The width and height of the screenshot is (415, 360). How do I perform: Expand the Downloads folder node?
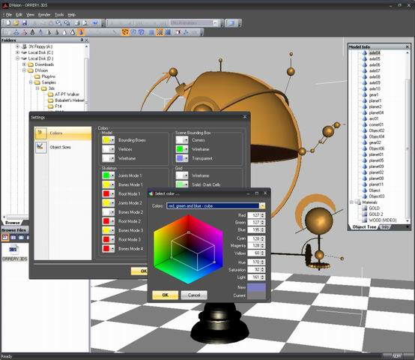tap(24, 64)
